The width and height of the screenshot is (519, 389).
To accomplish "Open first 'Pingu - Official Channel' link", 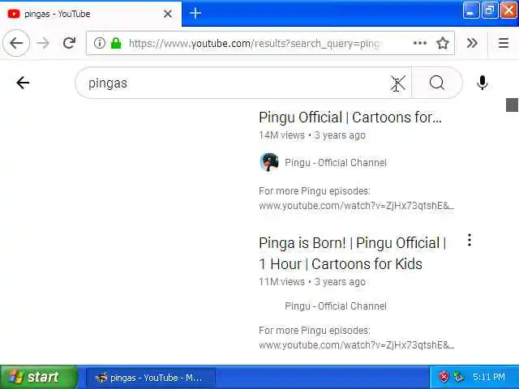I will point(336,163).
